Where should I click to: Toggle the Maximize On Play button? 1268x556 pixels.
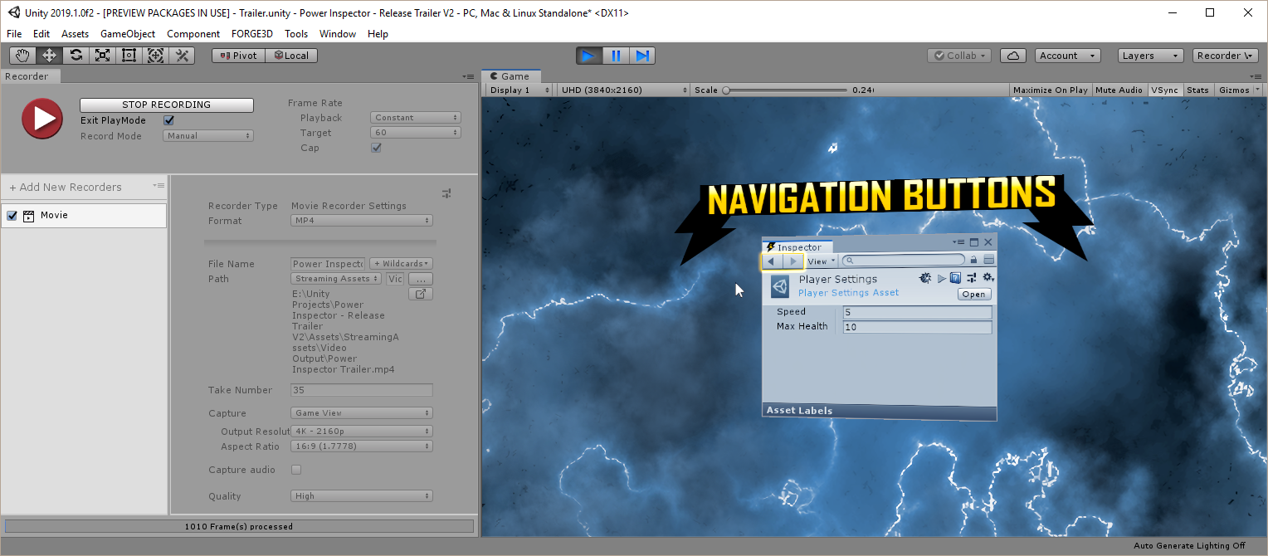point(1050,90)
